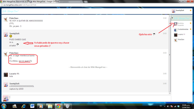Screen dimensions: 194x109
Task: Click the Wiki MangaFree logo in the header
Action: point(10,11)
